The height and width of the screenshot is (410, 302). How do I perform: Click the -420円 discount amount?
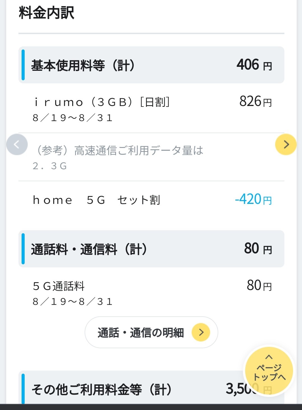click(253, 200)
